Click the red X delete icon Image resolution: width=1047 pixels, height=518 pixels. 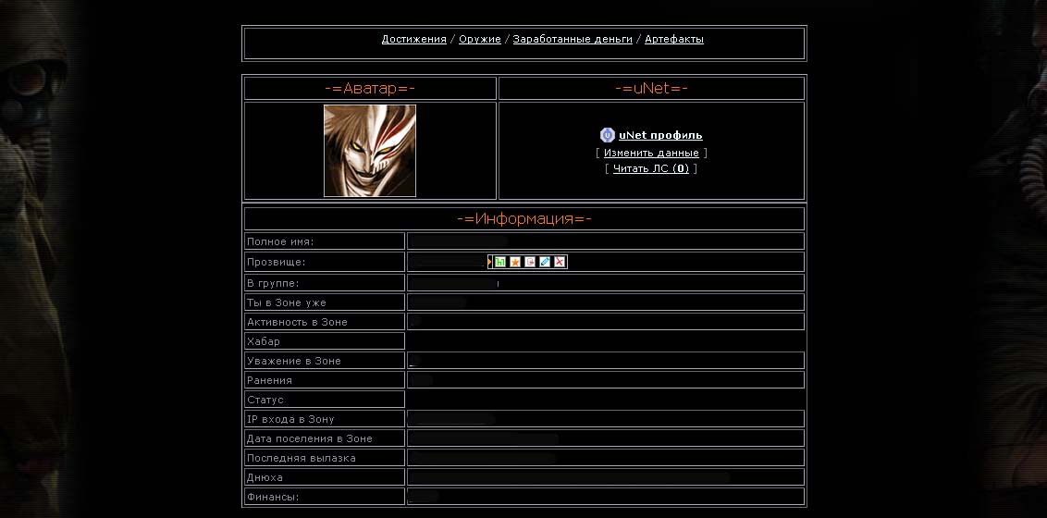[560, 262]
